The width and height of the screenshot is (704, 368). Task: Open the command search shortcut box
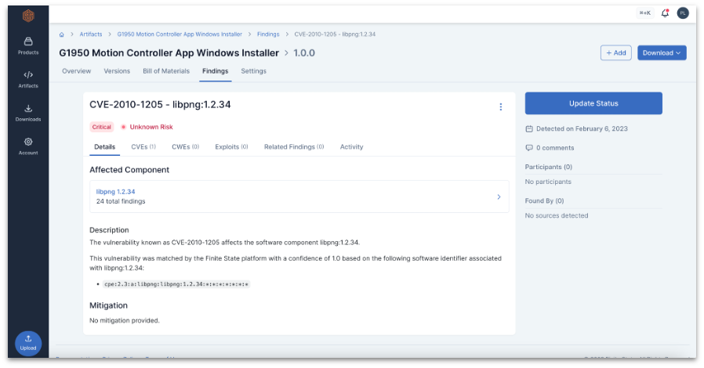[x=645, y=13]
